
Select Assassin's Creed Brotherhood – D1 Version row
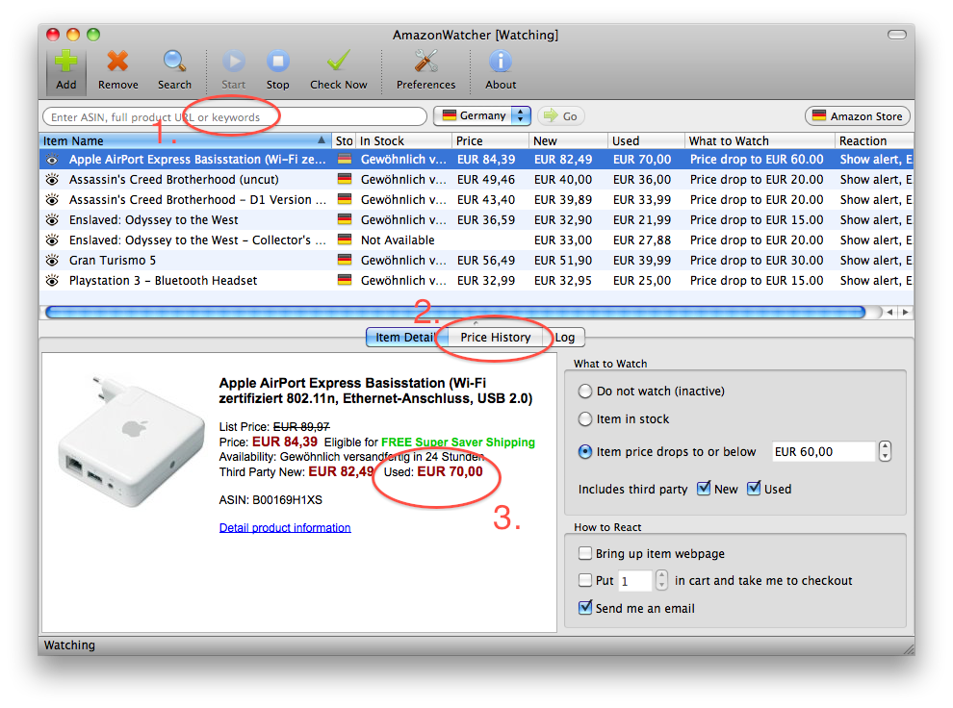476,199
